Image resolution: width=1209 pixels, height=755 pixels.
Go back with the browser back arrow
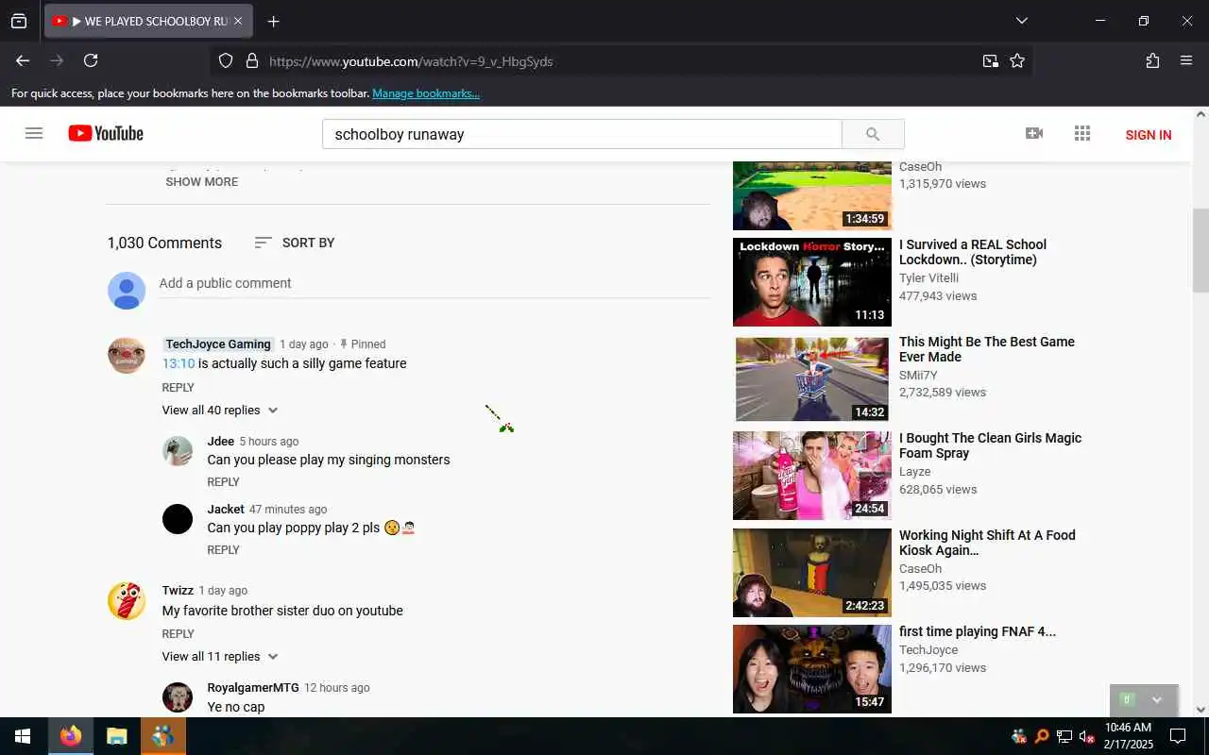click(x=23, y=60)
